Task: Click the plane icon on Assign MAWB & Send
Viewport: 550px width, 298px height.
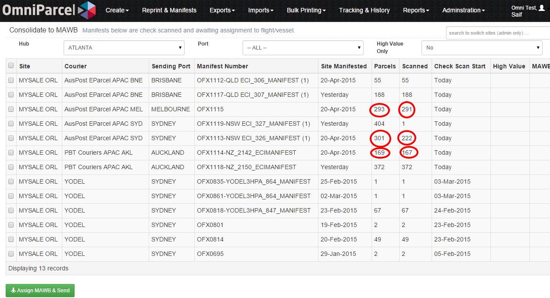Action: 14,290
